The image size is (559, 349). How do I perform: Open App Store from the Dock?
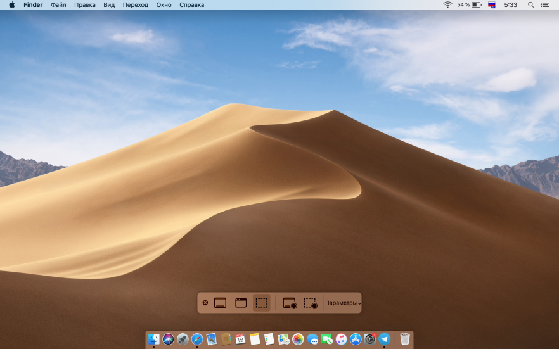[356, 339]
